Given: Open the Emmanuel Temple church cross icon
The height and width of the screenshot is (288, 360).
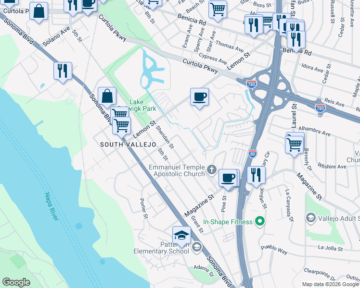Looking at the screenshot, I should tap(211, 170).
